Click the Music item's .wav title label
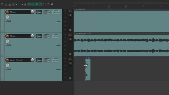The width and height of the screenshot is (169, 95). coord(85,34)
